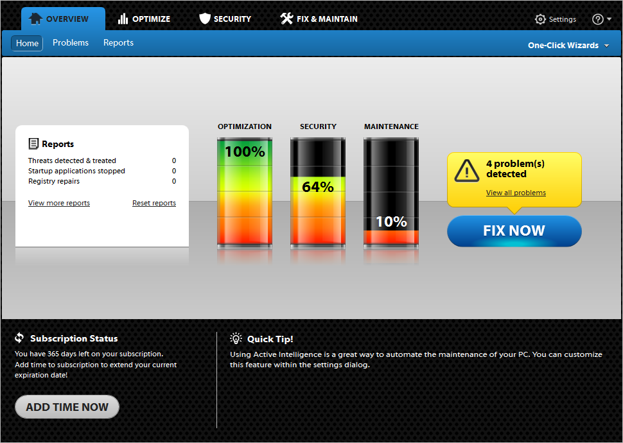The image size is (623, 443).
Task: Open the View all problems link
Action: click(x=516, y=193)
